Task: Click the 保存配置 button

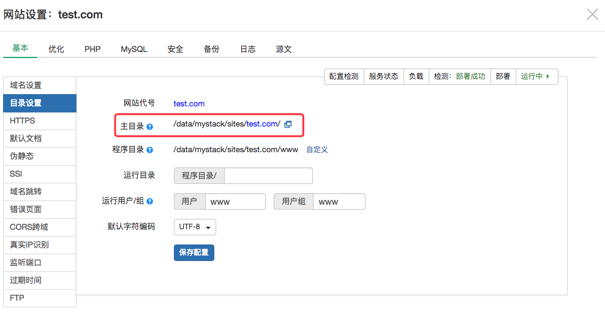Action: pyautogui.click(x=194, y=252)
